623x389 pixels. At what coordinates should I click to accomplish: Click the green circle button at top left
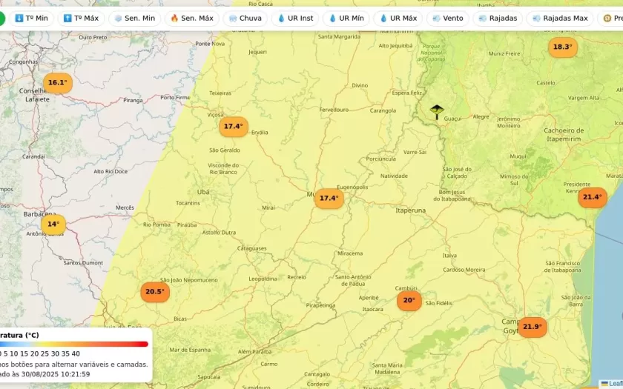click(x=2, y=18)
